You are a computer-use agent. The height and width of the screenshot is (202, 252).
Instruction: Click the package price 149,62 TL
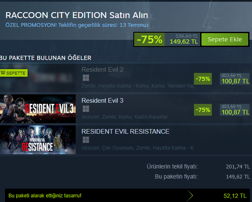point(184,41)
